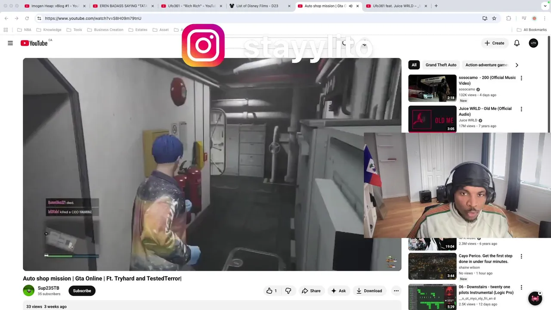Download the video
Viewport: 551px width, 310px height.
tap(369, 291)
